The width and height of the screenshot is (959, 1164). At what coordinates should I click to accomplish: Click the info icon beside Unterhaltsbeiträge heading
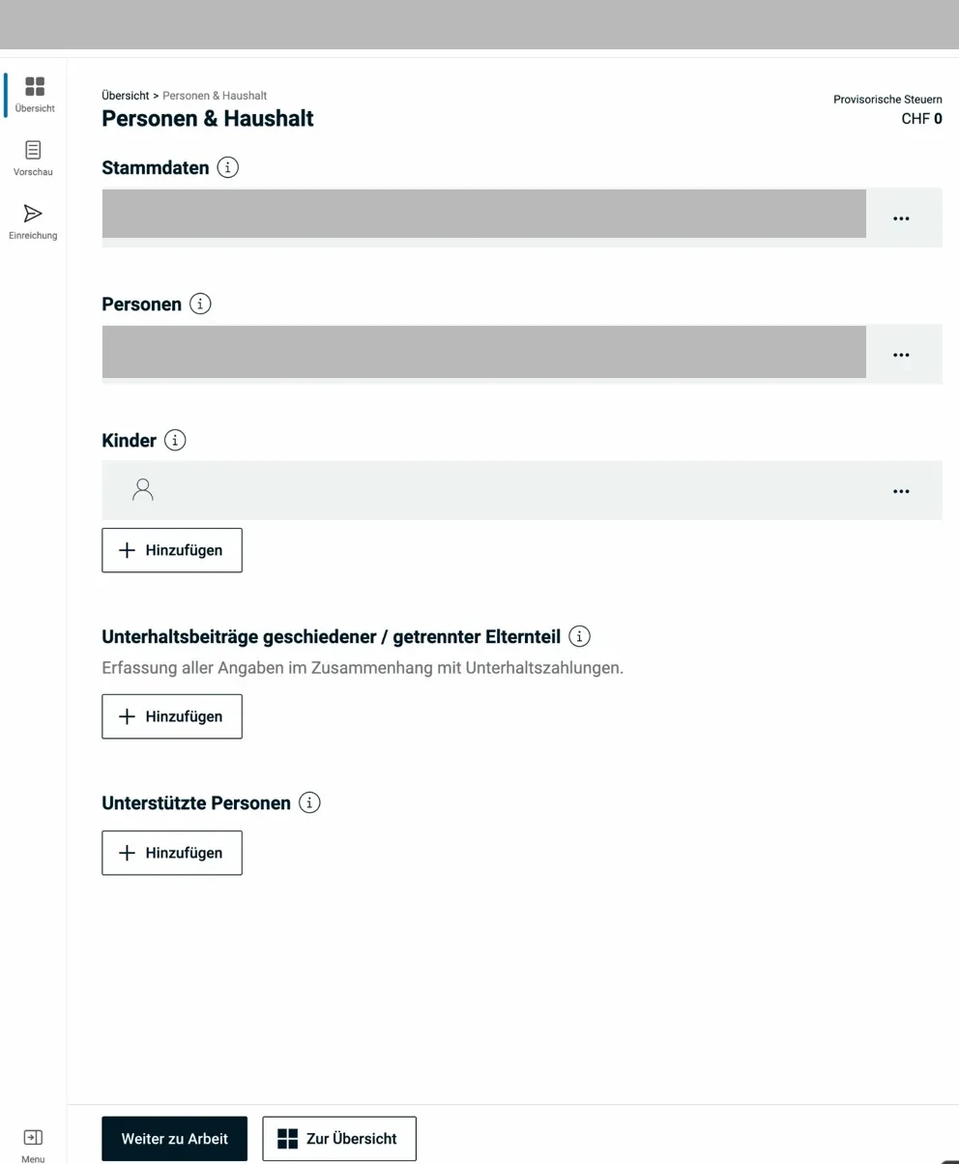(x=579, y=636)
